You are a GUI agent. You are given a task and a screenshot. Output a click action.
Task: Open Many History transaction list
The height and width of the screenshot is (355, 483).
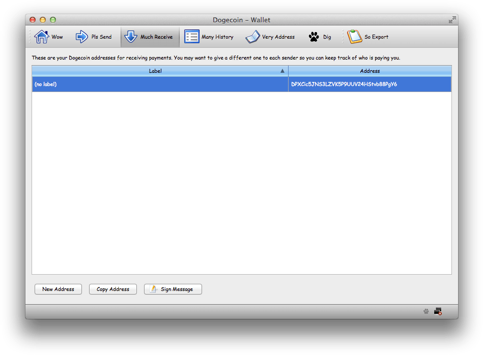pos(209,37)
